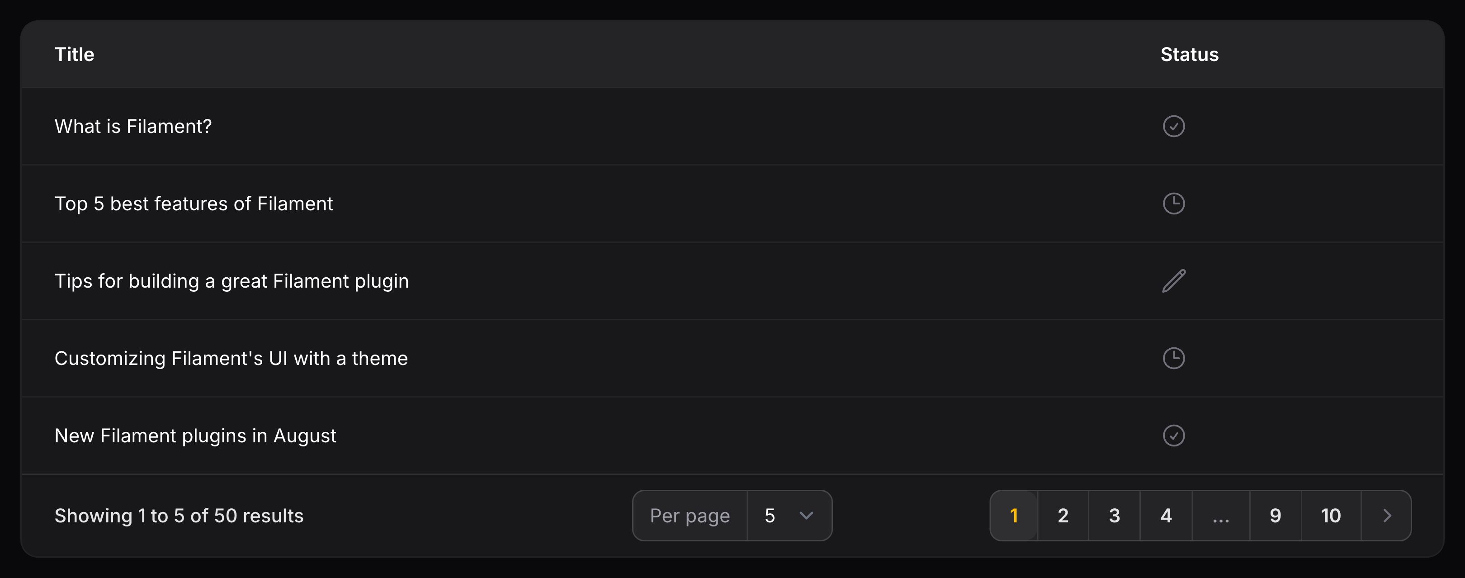Click the clock status icon for "Top 5 best features of Filament"

[x=1174, y=204]
